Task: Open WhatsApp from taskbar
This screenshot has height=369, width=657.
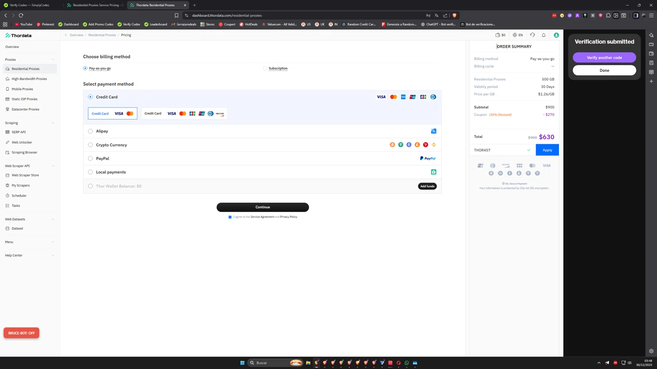Action: point(407,363)
